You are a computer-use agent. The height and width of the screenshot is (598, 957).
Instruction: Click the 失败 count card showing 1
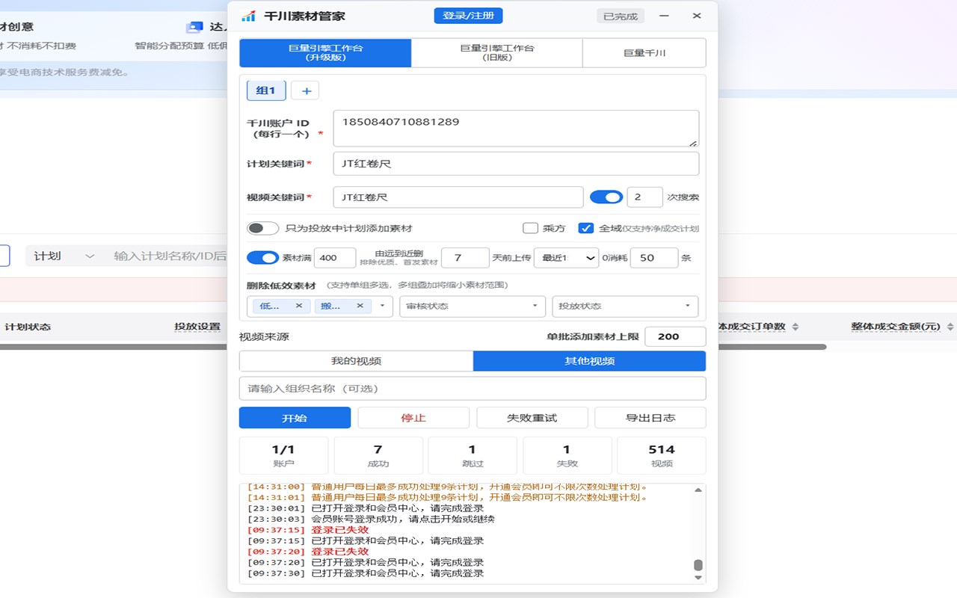(567, 456)
